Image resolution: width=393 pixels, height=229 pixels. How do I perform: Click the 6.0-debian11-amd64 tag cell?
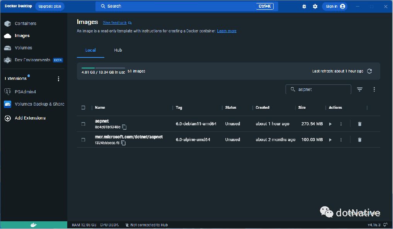coord(196,124)
